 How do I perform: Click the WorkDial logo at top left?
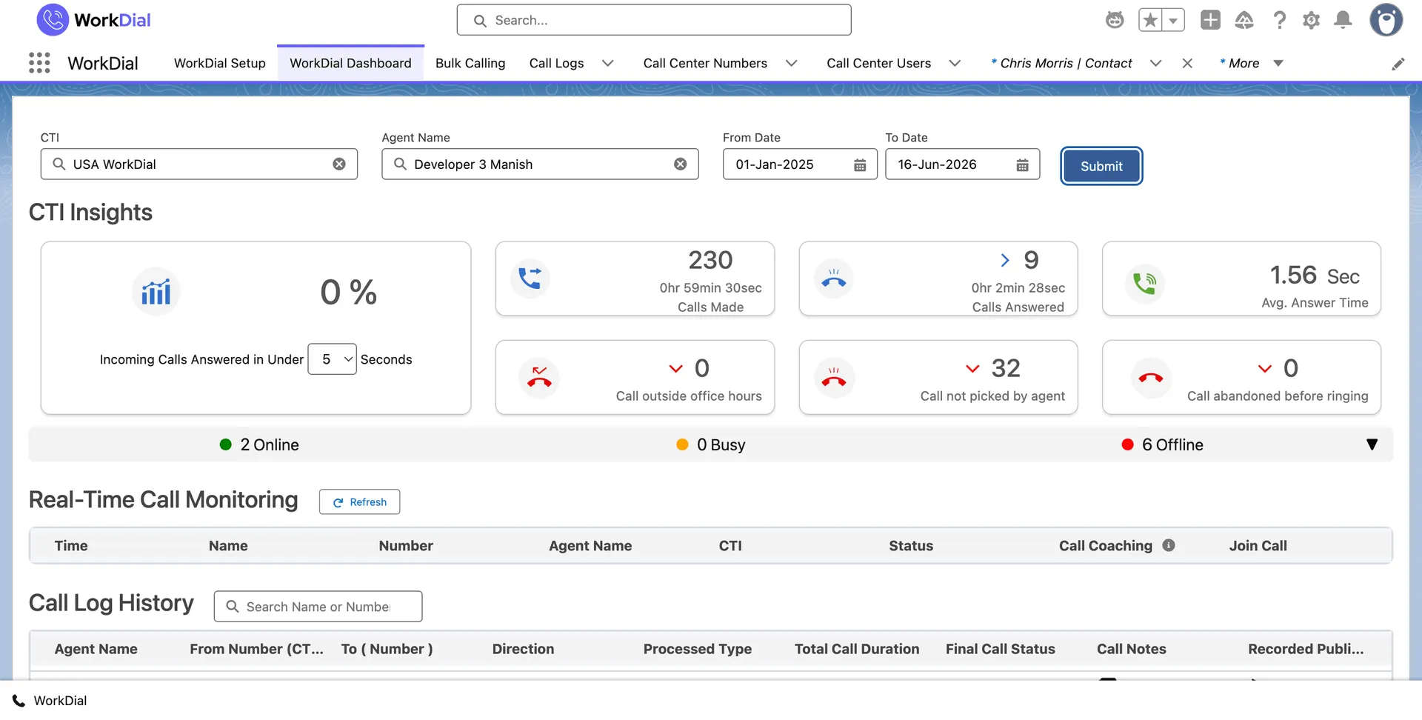click(x=93, y=20)
